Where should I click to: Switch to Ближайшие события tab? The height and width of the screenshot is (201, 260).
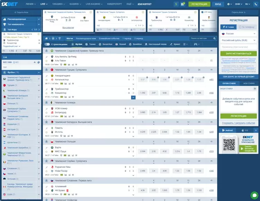tap(109, 38)
